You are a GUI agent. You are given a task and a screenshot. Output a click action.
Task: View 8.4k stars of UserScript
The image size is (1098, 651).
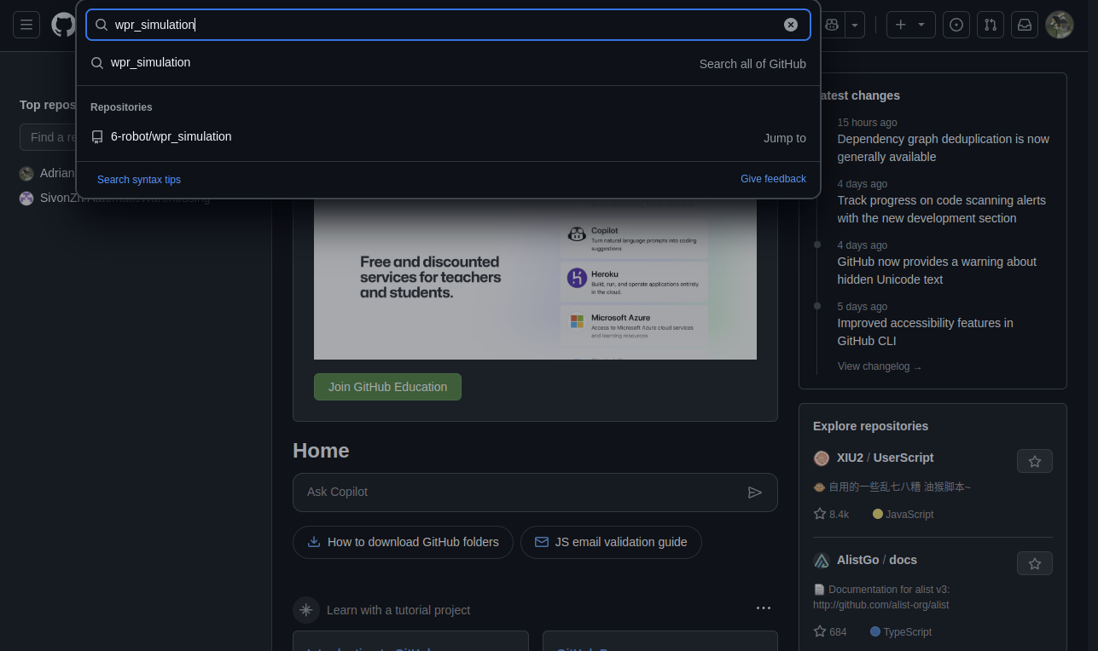tap(831, 514)
